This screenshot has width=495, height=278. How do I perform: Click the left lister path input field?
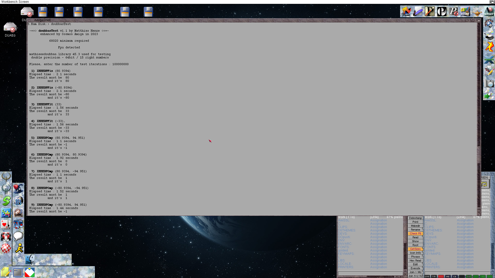(x=370, y=273)
